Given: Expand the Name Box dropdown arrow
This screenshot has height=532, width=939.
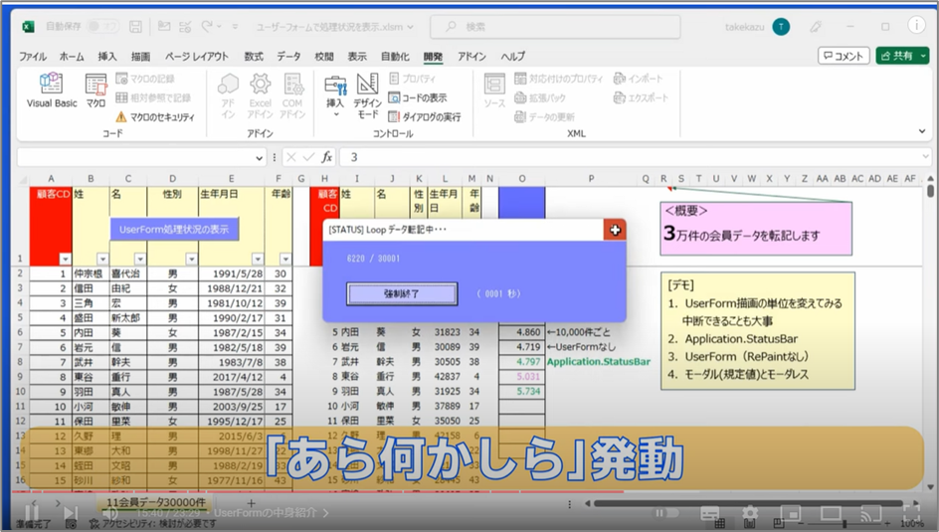Looking at the screenshot, I should point(261,157).
